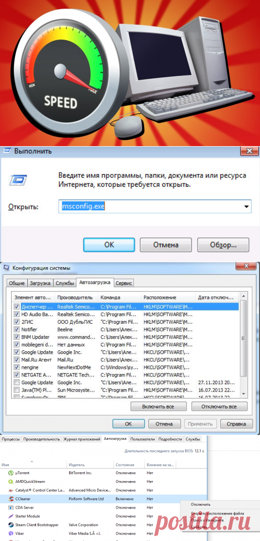
Task: Click the scroll-down arrow in Автозагрузка list
Action: 243,394
